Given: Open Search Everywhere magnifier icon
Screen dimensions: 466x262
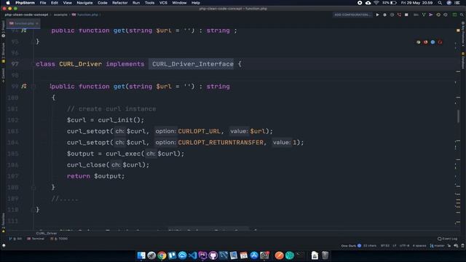Looking at the screenshot, I should pos(462,15).
